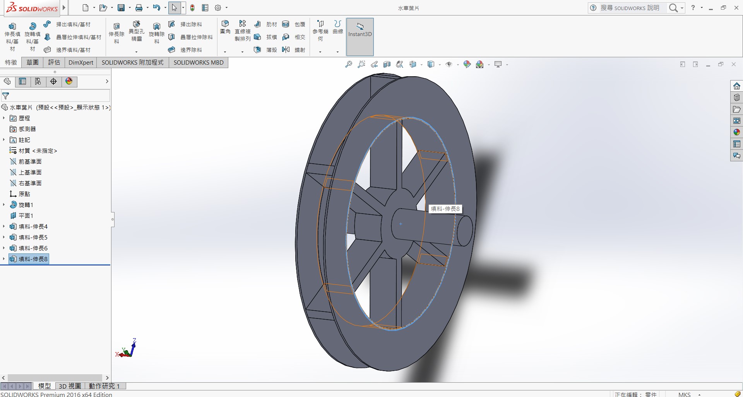Click the Hole Wizard (異型孔精靈) tool
Screen dimensions: 743x397
point(136,31)
